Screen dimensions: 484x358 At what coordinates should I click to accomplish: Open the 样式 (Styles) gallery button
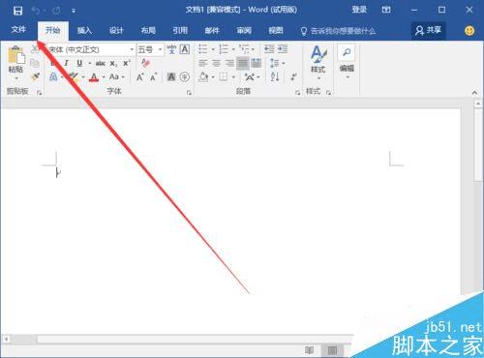(318, 63)
